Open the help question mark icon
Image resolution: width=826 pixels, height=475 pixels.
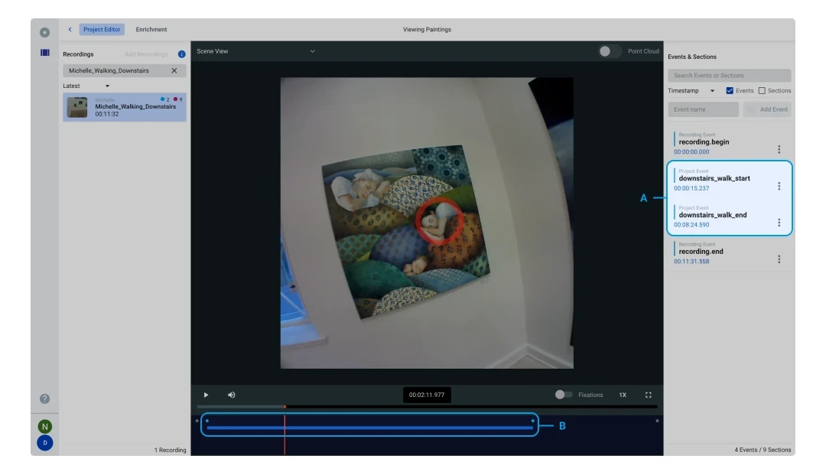pos(45,399)
